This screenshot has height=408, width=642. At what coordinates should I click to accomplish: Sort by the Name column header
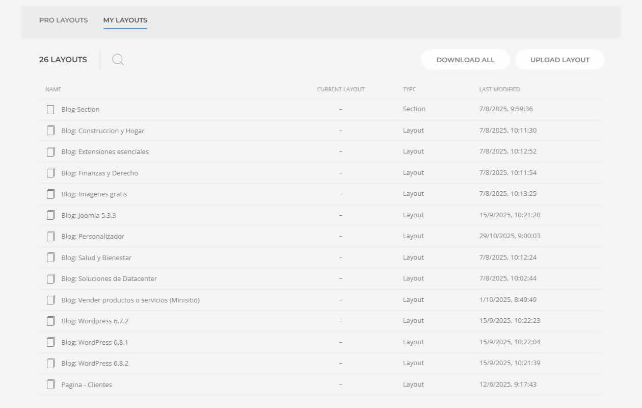click(53, 89)
